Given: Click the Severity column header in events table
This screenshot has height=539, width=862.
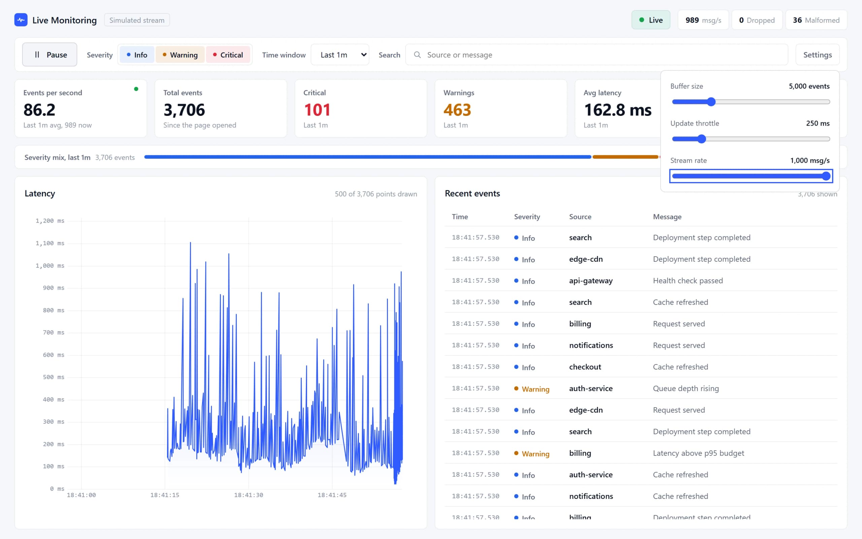Looking at the screenshot, I should click(x=527, y=217).
